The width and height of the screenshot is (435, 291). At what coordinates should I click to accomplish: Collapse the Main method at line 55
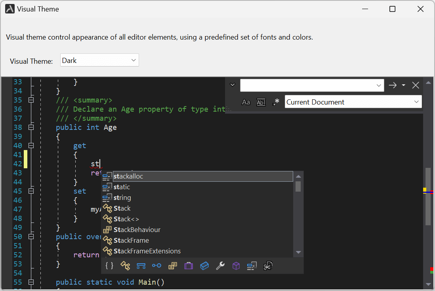coord(31,282)
